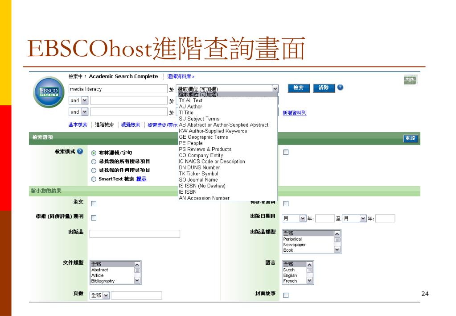This screenshot has width=456, height=316.
Task: Open second 'and' boolean operator dropdown
Action: click(x=84, y=112)
